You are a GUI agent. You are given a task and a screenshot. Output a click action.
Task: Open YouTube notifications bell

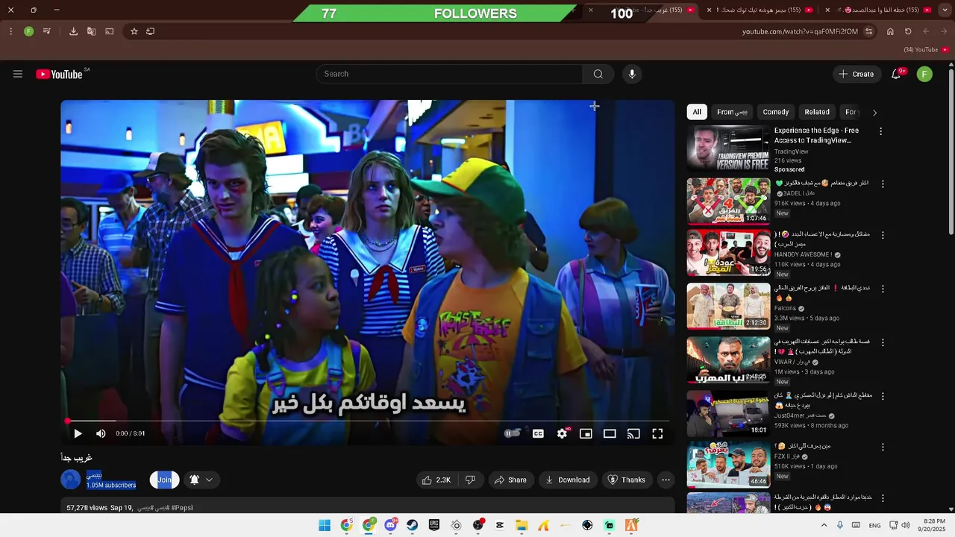tap(897, 74)
